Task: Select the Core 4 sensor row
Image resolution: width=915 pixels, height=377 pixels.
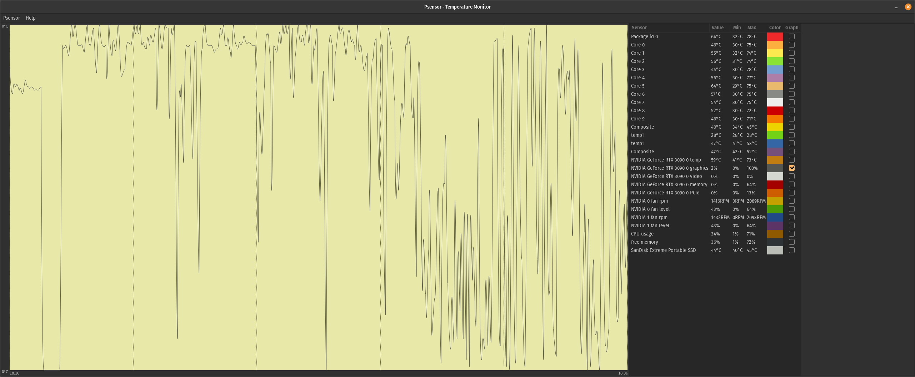Action: coord(715,78)
